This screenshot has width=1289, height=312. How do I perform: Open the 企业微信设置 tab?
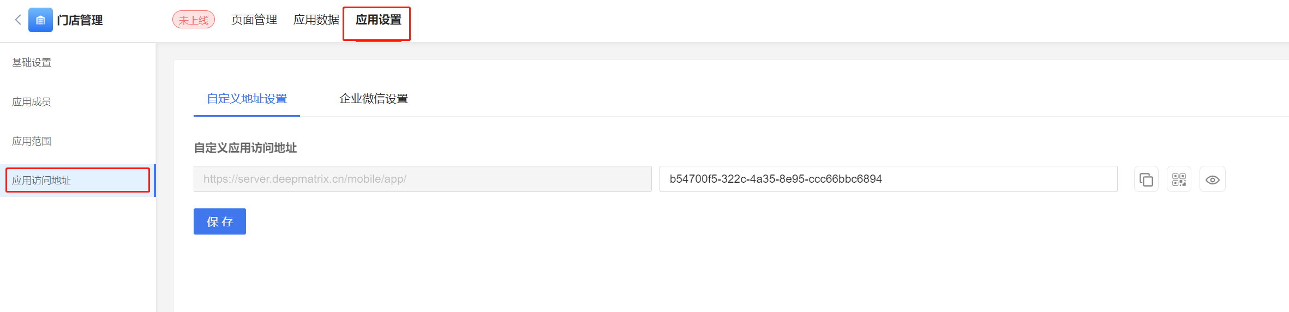point(374,99)
